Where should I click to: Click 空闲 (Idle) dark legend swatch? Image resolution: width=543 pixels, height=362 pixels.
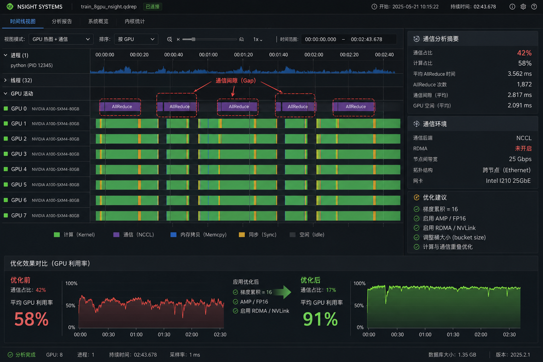pyautogui.click(x=293, y=235)
